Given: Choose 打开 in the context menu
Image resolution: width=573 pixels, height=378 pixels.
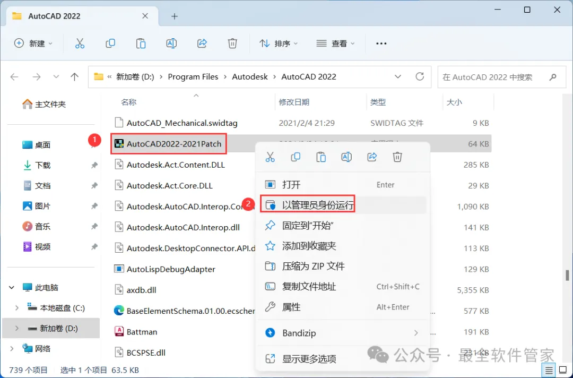Looking at the screenshot, I should (342, 185).
